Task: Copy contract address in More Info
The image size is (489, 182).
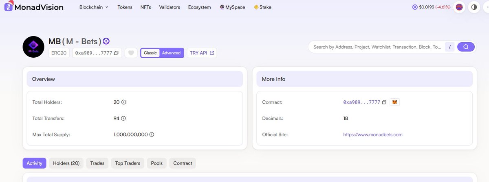Action: [x=384, y=102]
